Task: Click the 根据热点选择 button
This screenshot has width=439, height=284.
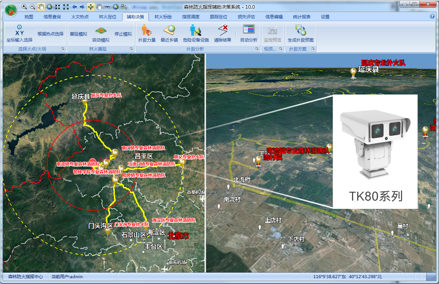Action: click(50, 34)
